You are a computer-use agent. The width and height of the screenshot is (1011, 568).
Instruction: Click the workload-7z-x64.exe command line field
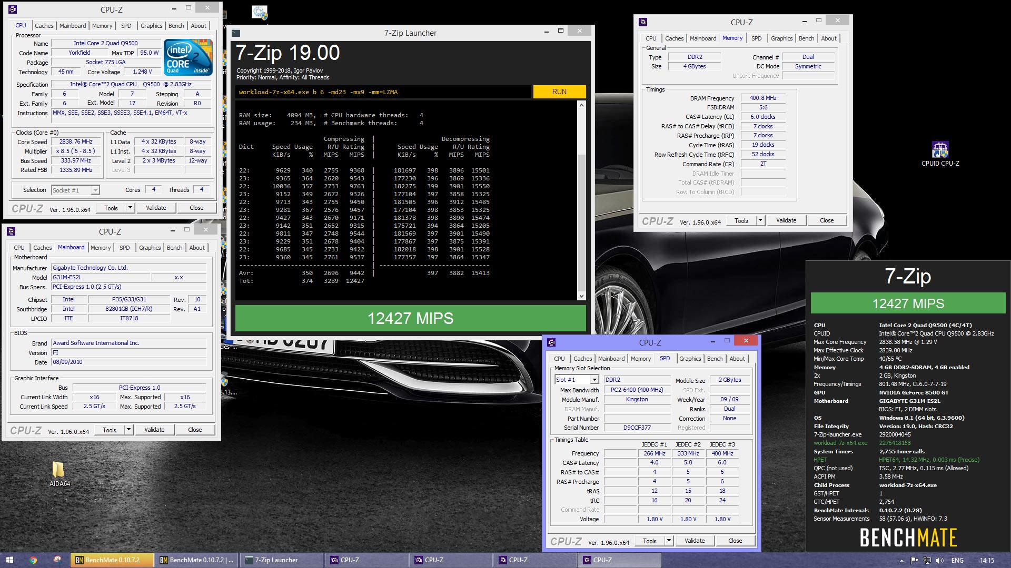(383, 92)
